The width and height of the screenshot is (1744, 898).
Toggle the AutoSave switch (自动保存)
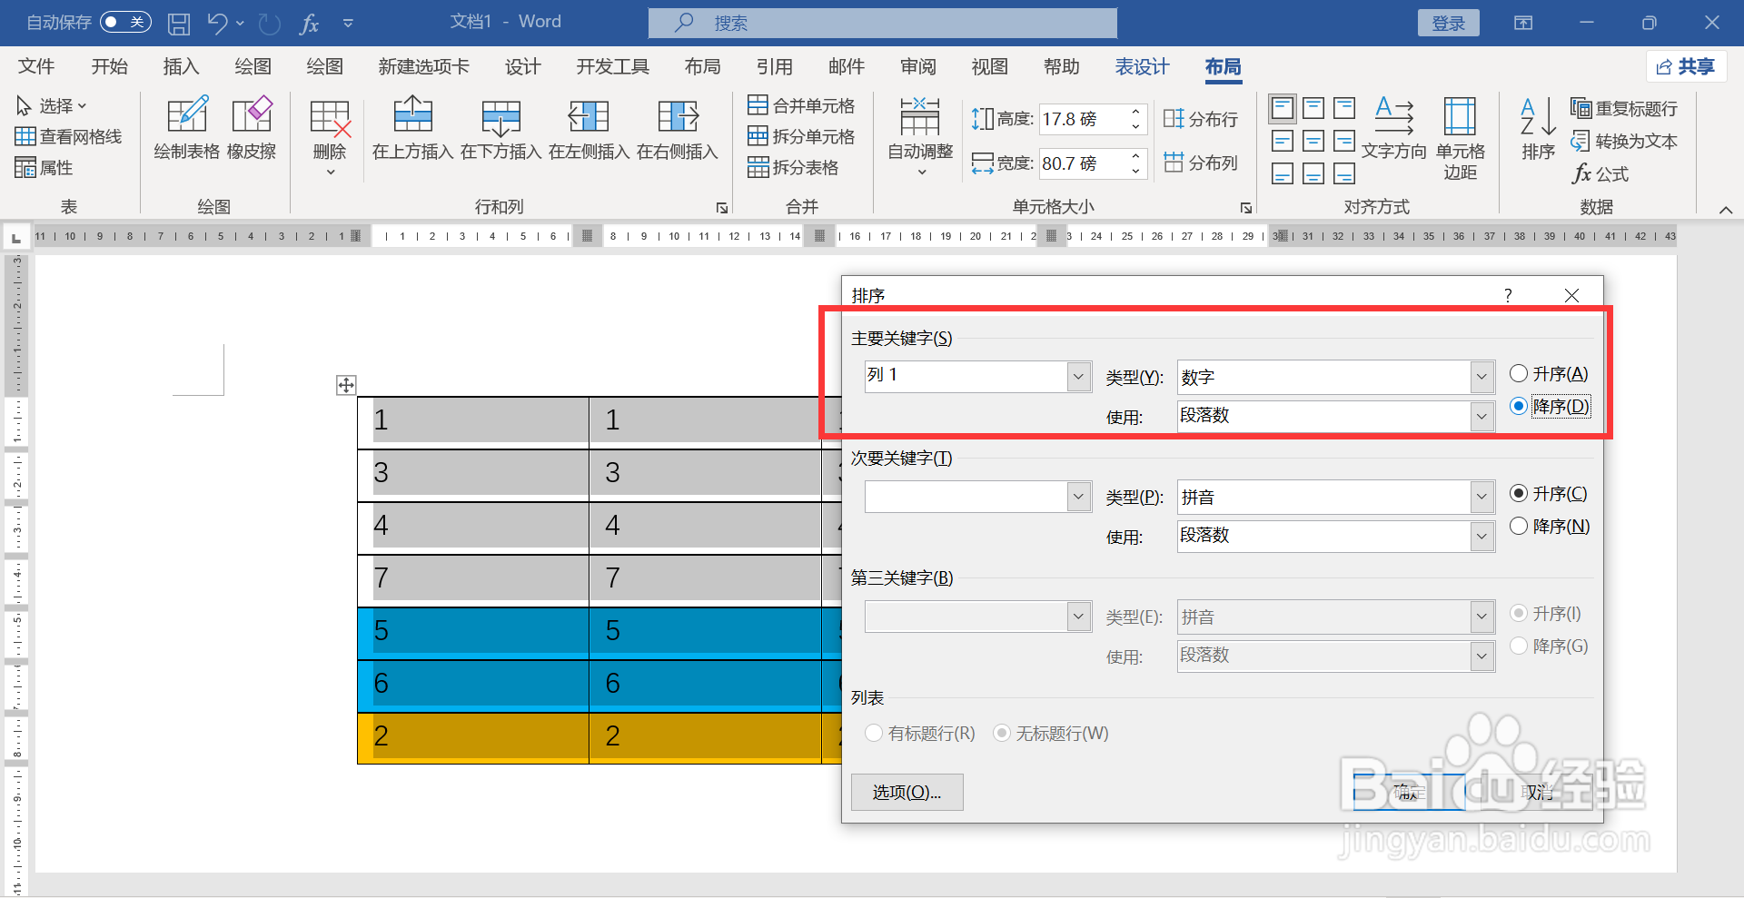126,22
